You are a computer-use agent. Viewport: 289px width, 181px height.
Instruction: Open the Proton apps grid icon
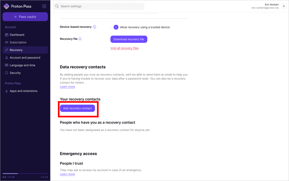pos(44,6)
